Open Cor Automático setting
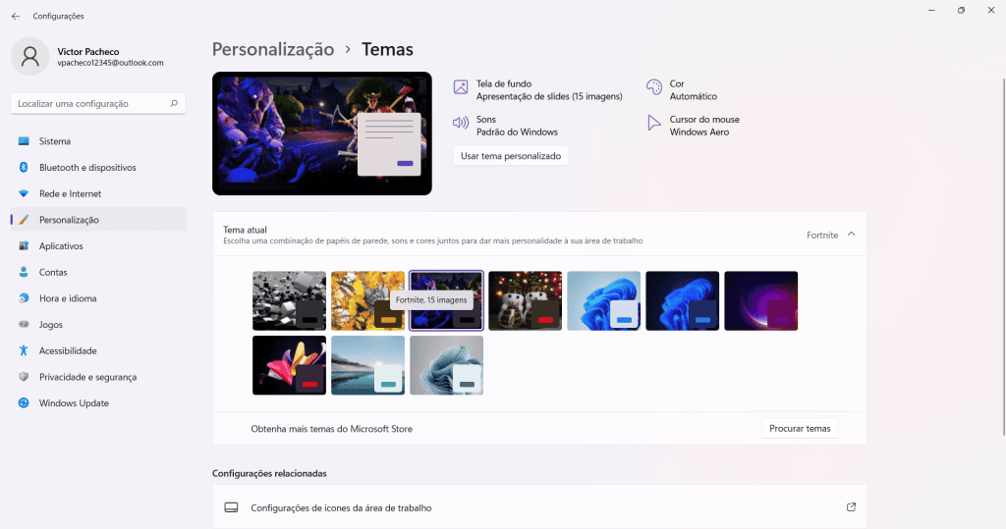 [x=682, y=89]
